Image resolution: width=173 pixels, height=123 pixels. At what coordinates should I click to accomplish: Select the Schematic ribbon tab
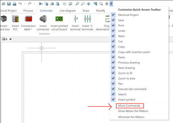pos(46,11)
